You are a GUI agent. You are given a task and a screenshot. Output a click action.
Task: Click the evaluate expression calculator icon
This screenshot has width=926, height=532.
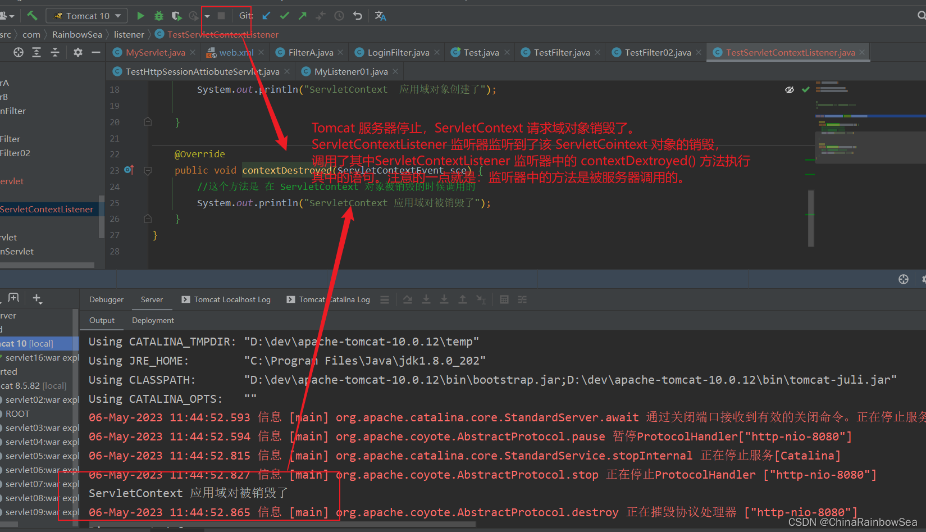[504, 299]
